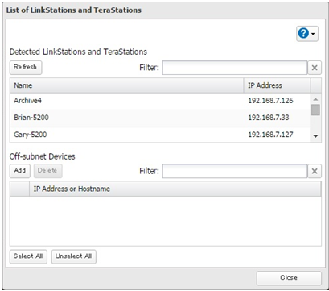This screenshot has width=329, height=291.
Task: Click the Select All button
Action: [28, 256]
